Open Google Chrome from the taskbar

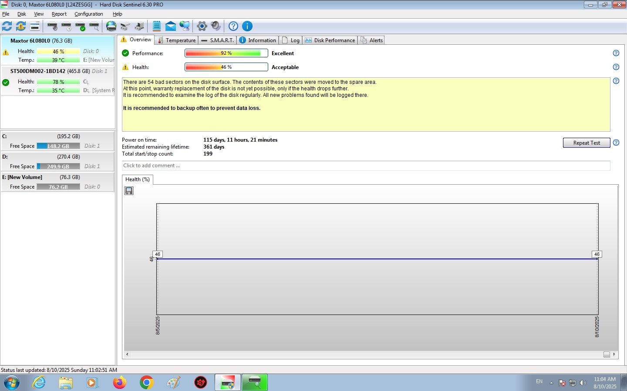tap(147, 382)
